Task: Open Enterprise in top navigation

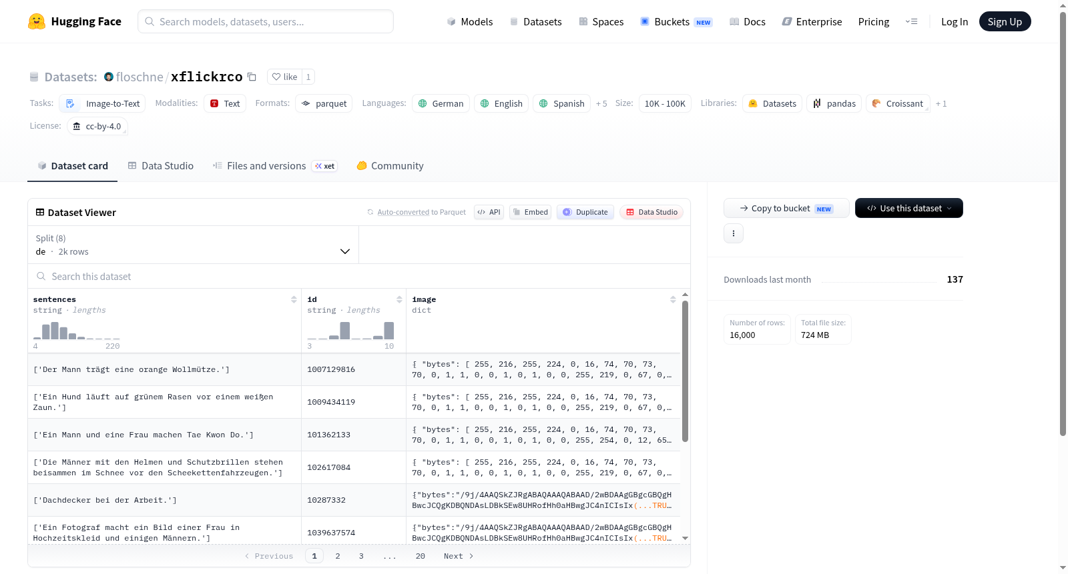Action: pos(812,21)
